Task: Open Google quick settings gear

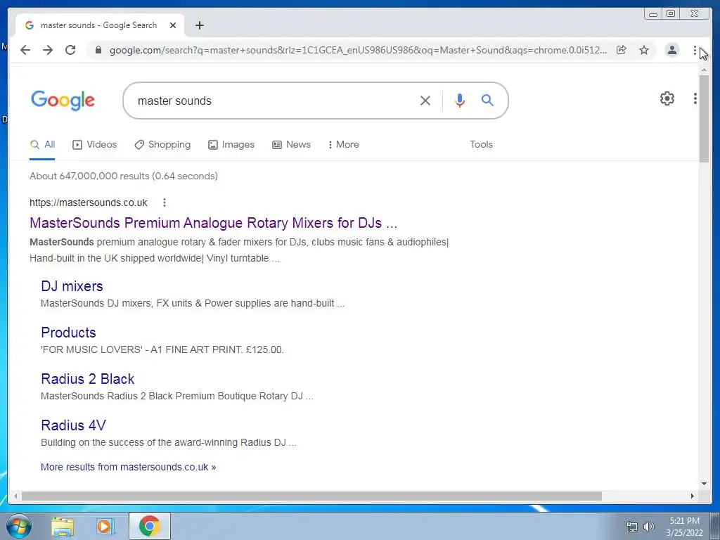Action: pyautogui.click(x=667, y=98)
